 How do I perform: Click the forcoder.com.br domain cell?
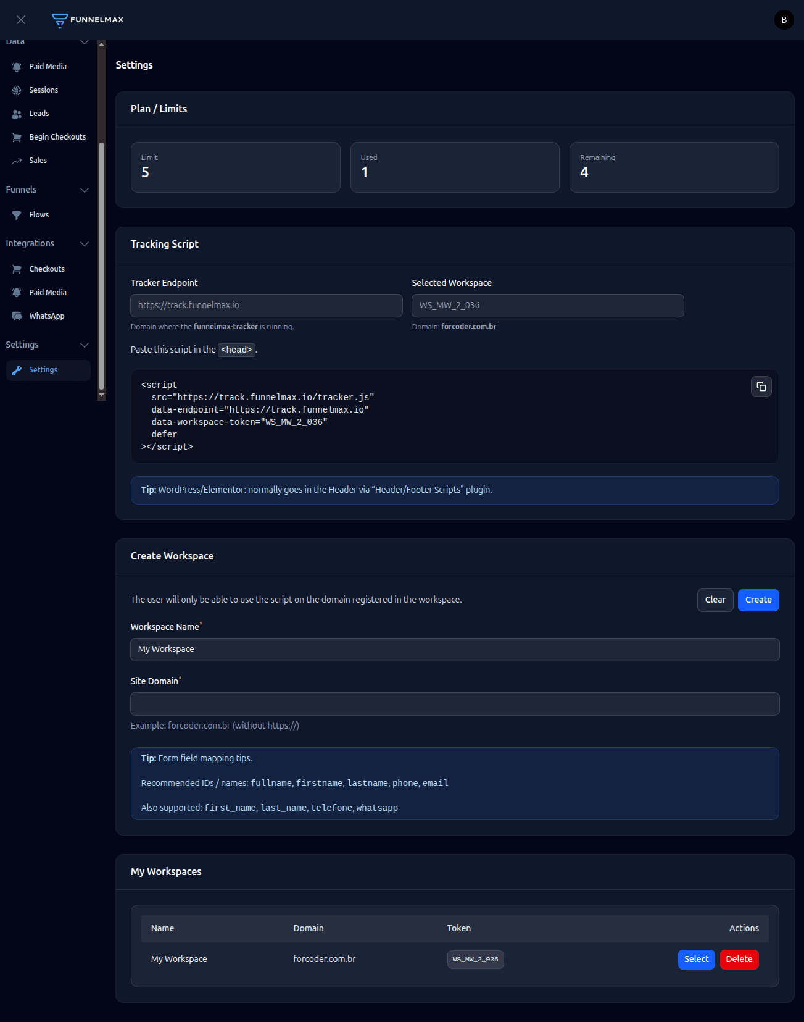(325, 960)
